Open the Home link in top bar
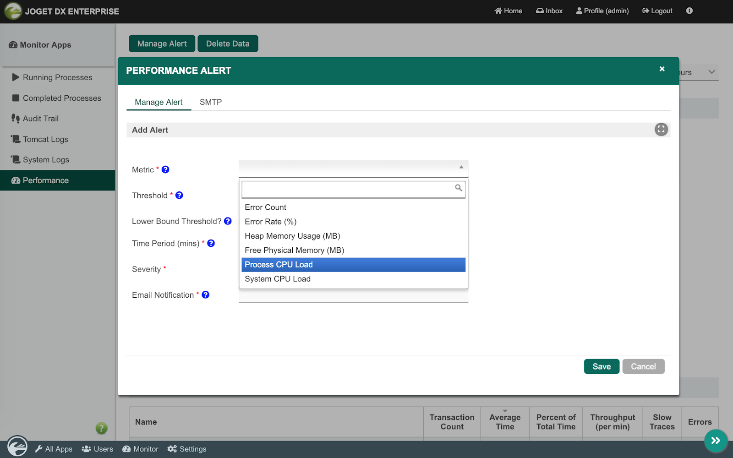This screenshot has height=458, width=733. click(508, 11)
